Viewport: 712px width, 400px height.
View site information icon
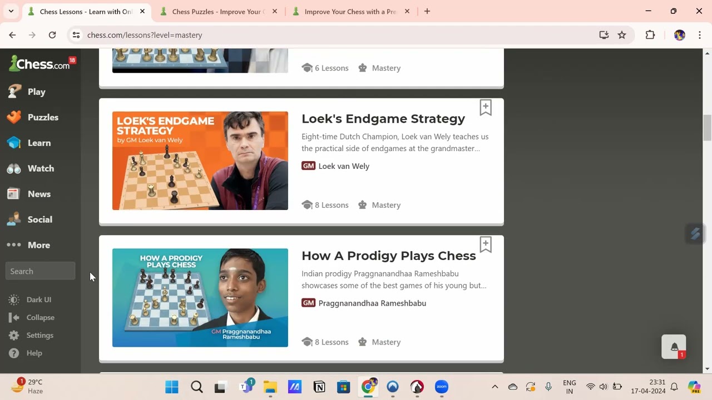76,35
